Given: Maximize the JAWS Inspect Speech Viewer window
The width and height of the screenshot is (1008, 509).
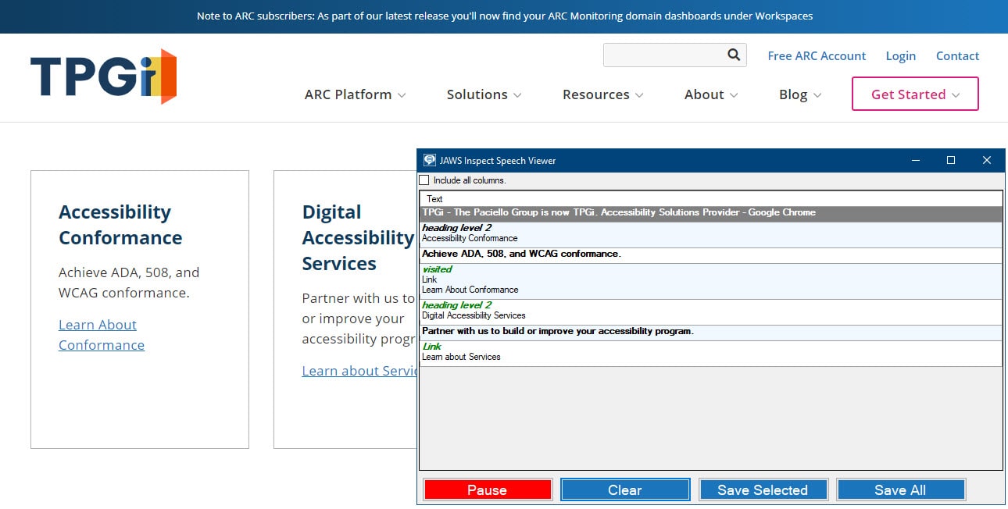Looking at the screenshot, I should point(951,160).
